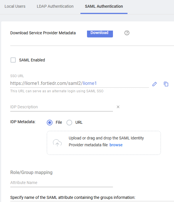Image resolution: width=174 pixels, height=202 pixels.
Task: Focus the IDP Description input field
Action: 61,107
